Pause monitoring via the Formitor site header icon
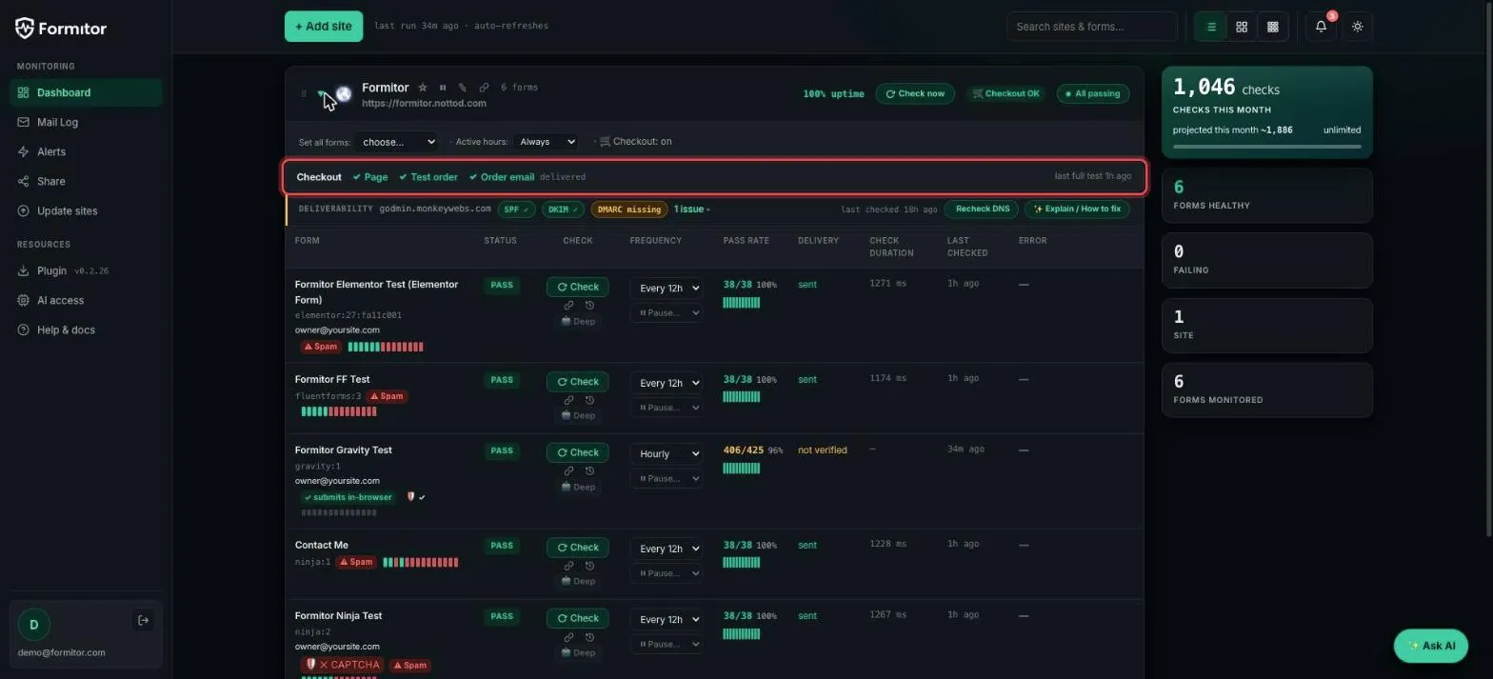 point(443,88)
